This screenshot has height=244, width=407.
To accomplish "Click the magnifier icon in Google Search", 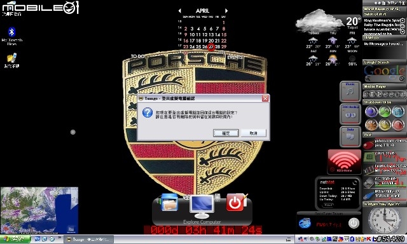I will 368,78.
